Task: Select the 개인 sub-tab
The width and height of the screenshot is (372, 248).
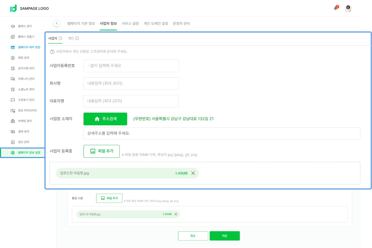Action: click(70, 38)
